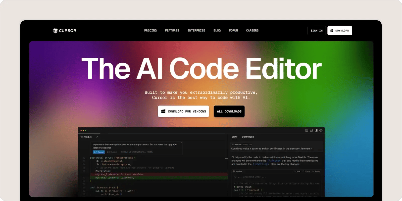Click "The AI Code Editor" headline
The height and width of the screenshot is (201, 402).
201,68
